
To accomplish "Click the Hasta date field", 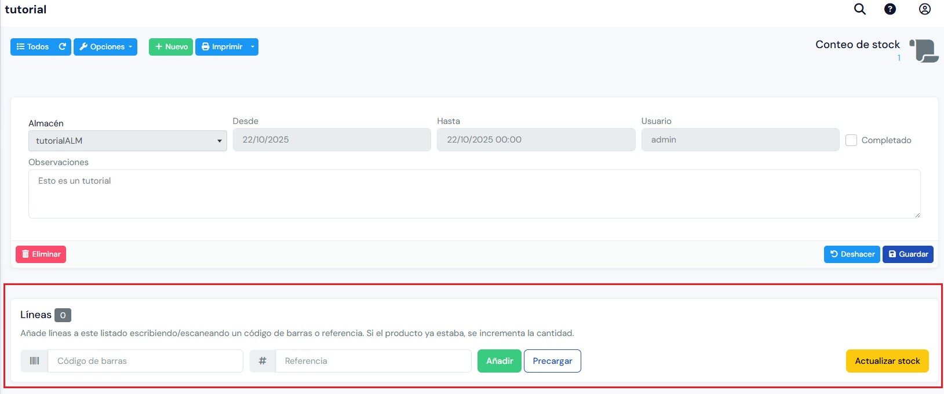I will pos(536,140).
